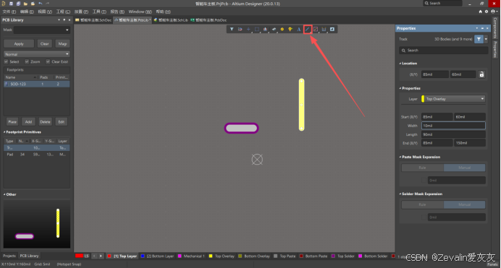Select the Place String text tool
The width and height of the screenshot is (501, 268).
pos(299,29)
